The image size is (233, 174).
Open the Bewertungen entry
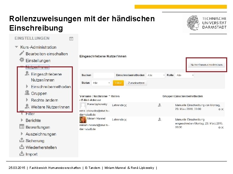(38, 127)
